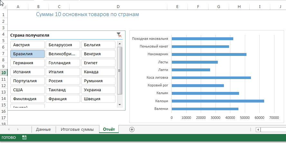286x143 pixels.
Task: Click the slicer vertical scroll thumb
Action: [x=120, y=71]
